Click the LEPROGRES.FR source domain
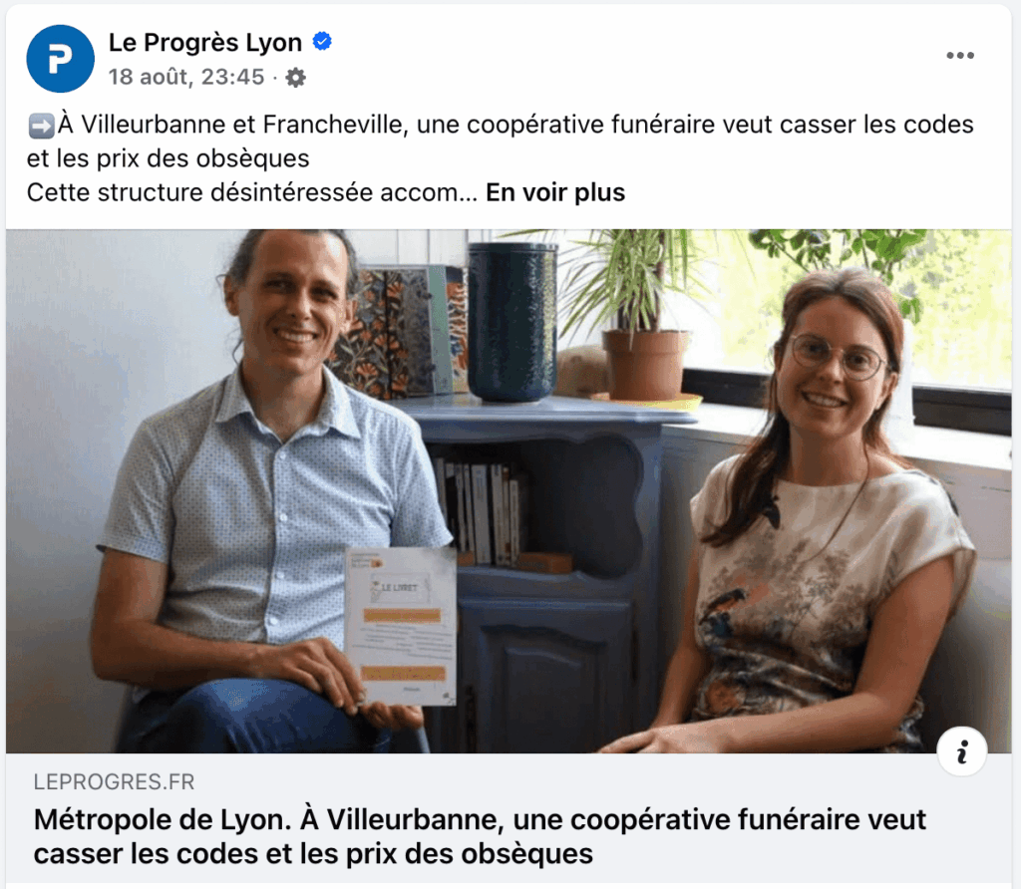Viewport: 1021px width, 889px height. 114,781
